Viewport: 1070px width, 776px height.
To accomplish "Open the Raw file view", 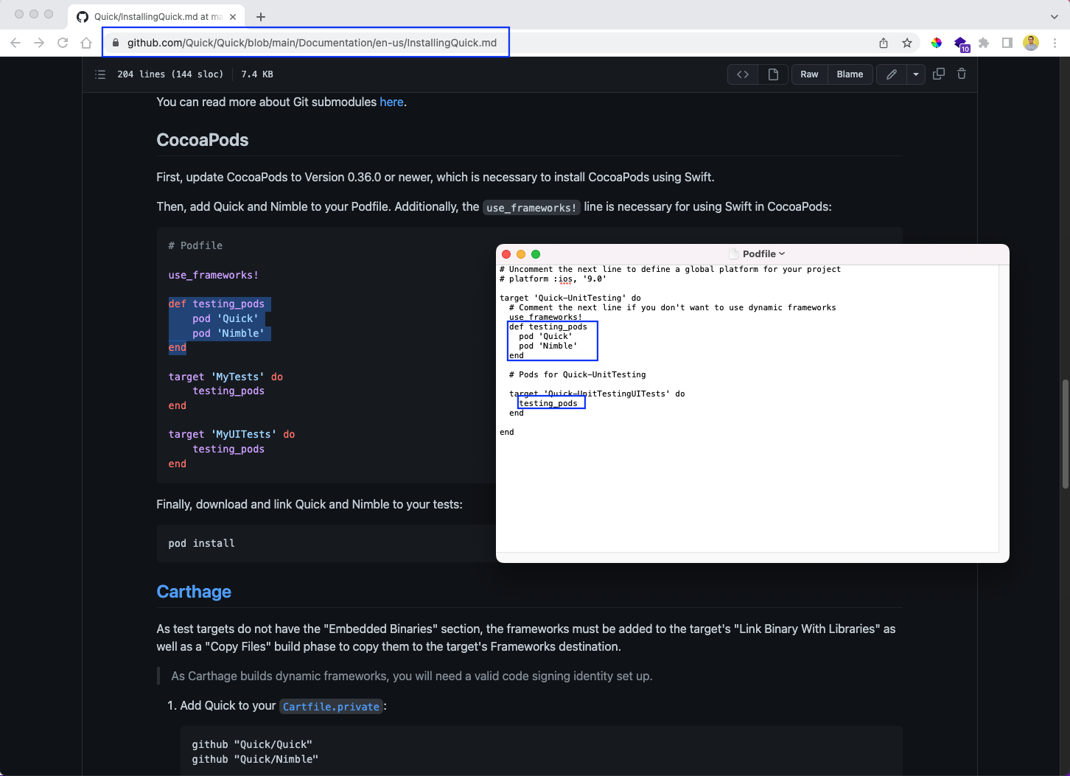I will tap(809, 74).
